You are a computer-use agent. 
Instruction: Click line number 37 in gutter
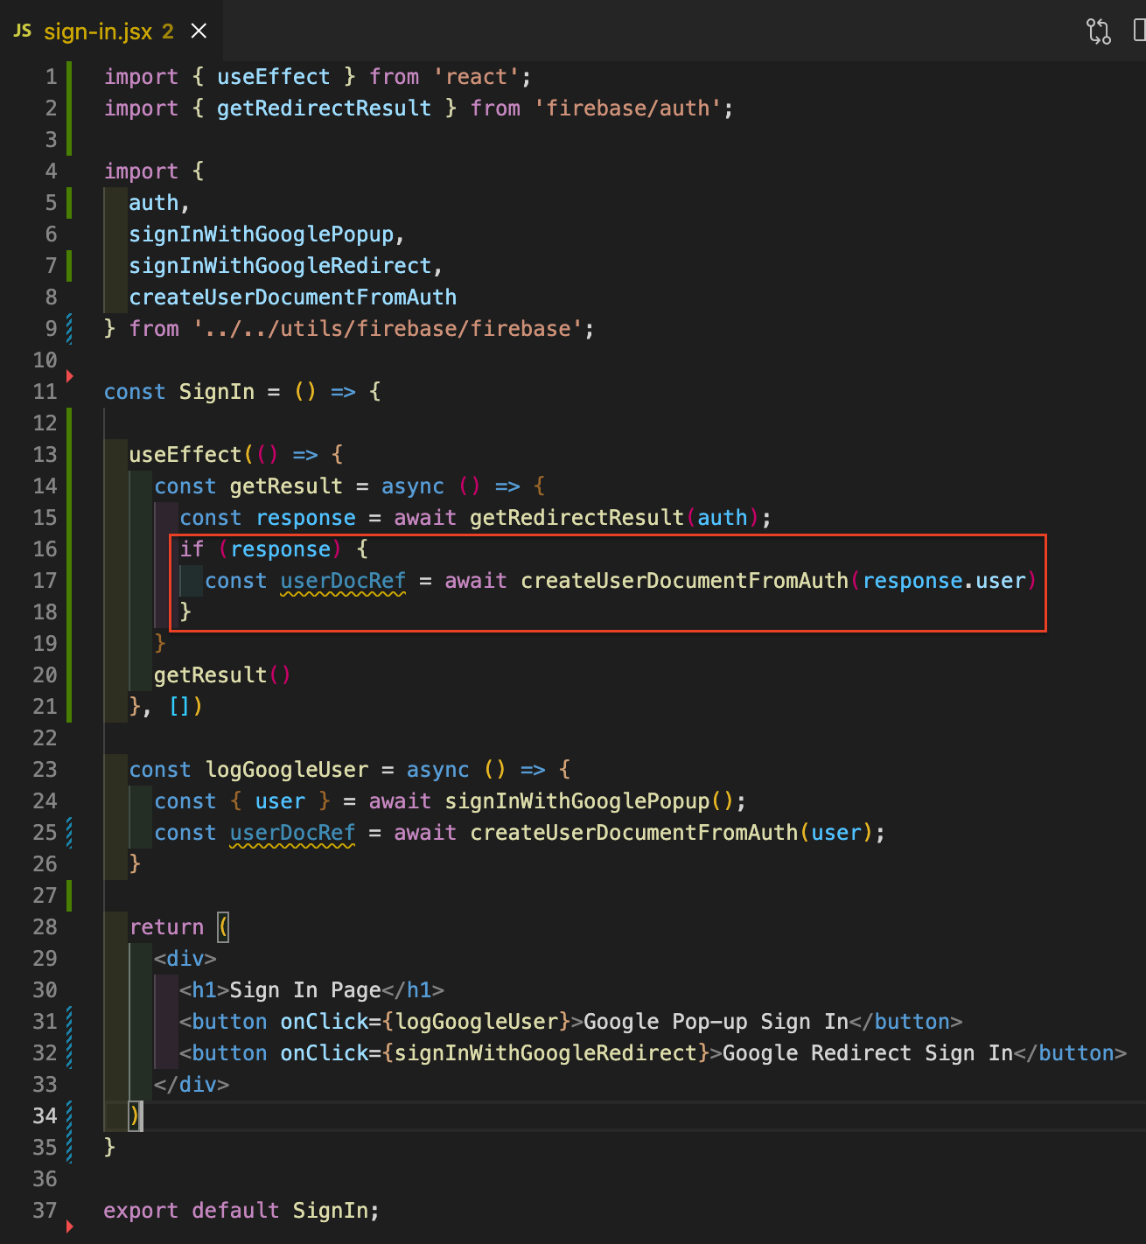pyautogui.click(x=45, y=1211)
